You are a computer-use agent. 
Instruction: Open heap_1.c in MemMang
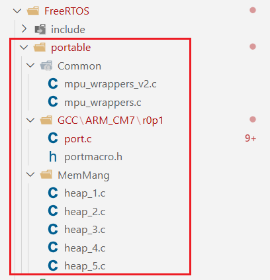85,193
